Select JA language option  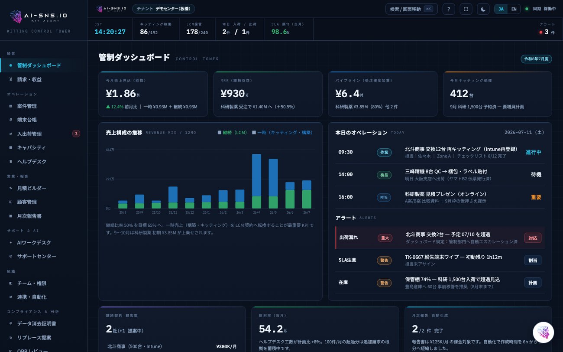pos(501,9)
